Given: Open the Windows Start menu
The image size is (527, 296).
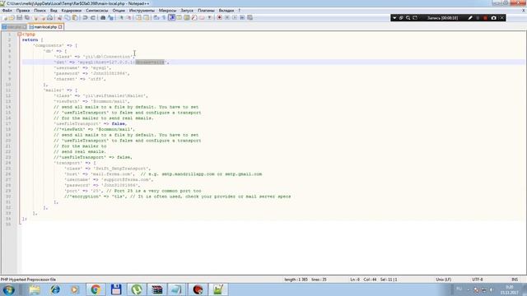Looking at the screenshot, I should 8,289.
